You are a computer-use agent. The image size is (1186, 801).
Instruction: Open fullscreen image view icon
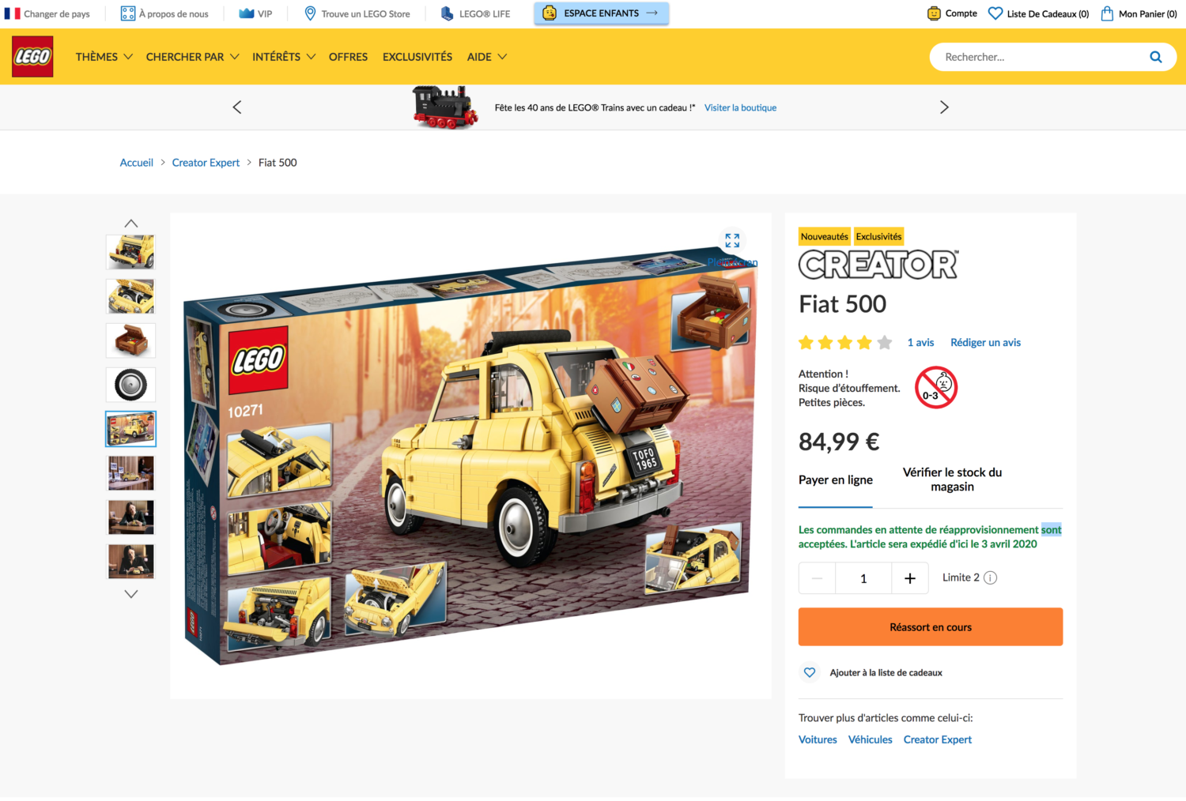tap(732, 240)
